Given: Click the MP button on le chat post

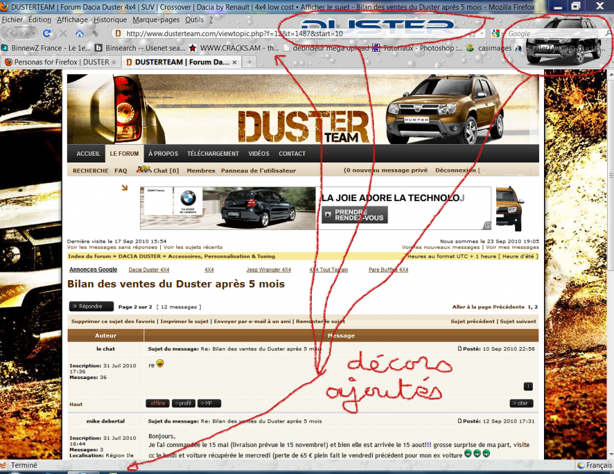Looking at the screenshot, I should 209,403.
